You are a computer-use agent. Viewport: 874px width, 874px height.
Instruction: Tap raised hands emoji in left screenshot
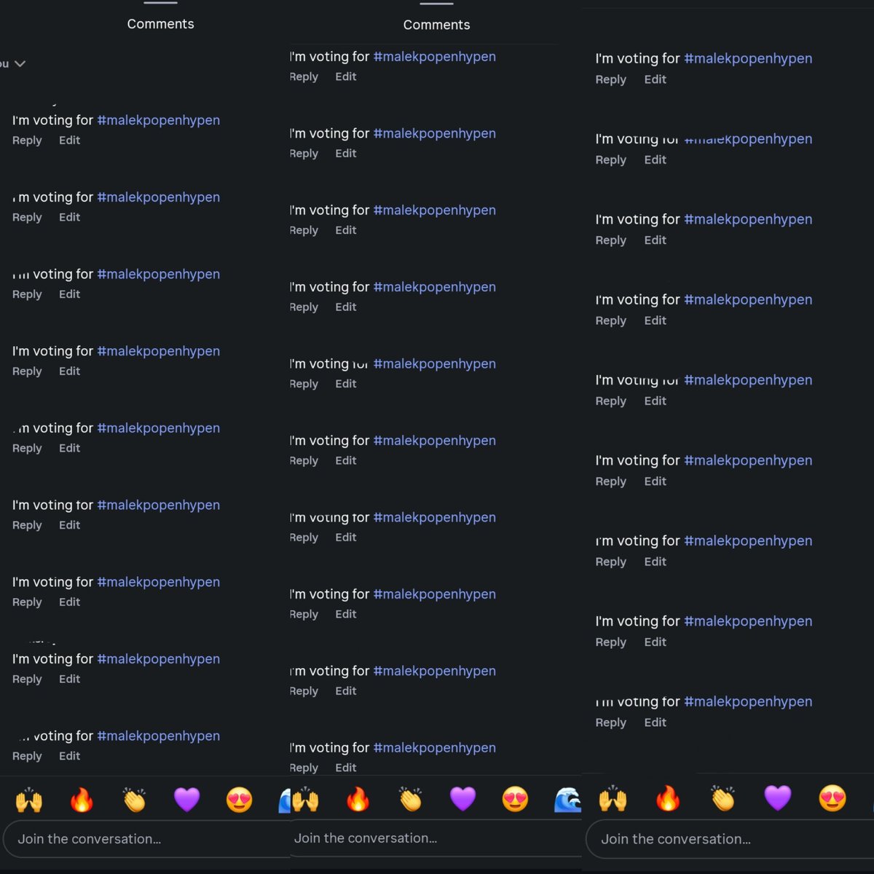coord(29,800)
